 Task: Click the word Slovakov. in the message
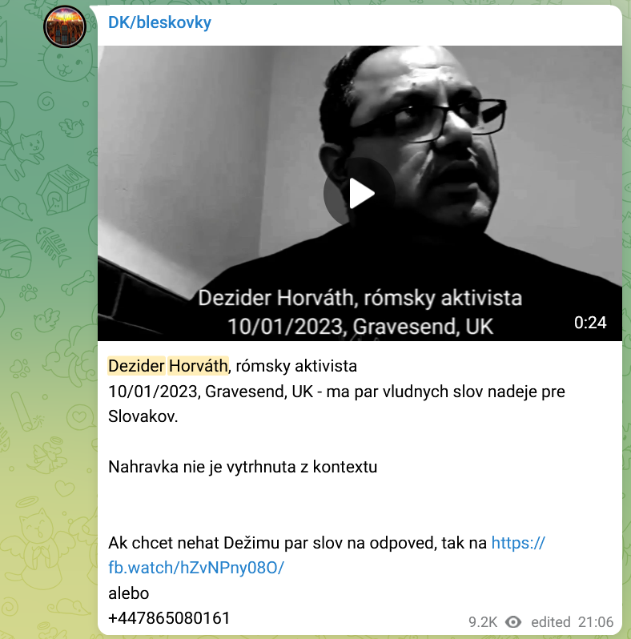(x=143, y=416)
